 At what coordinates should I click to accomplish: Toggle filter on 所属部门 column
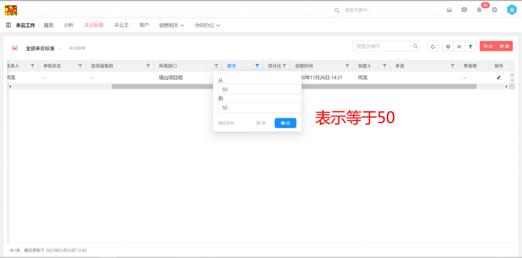pos(216,66)
